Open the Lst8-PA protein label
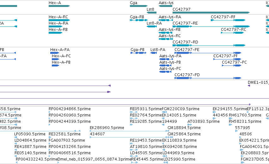 [x=158, y=50]
